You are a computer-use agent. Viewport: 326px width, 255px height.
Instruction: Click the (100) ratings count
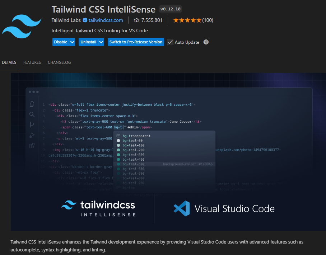click(208, 20)
